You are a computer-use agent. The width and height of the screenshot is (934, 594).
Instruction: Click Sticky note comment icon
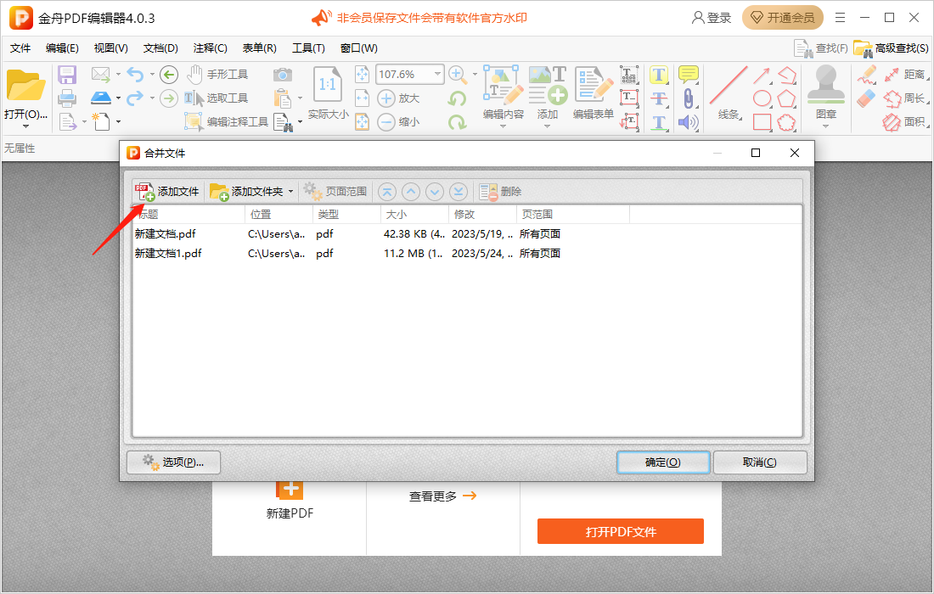(x=689, y=75)
